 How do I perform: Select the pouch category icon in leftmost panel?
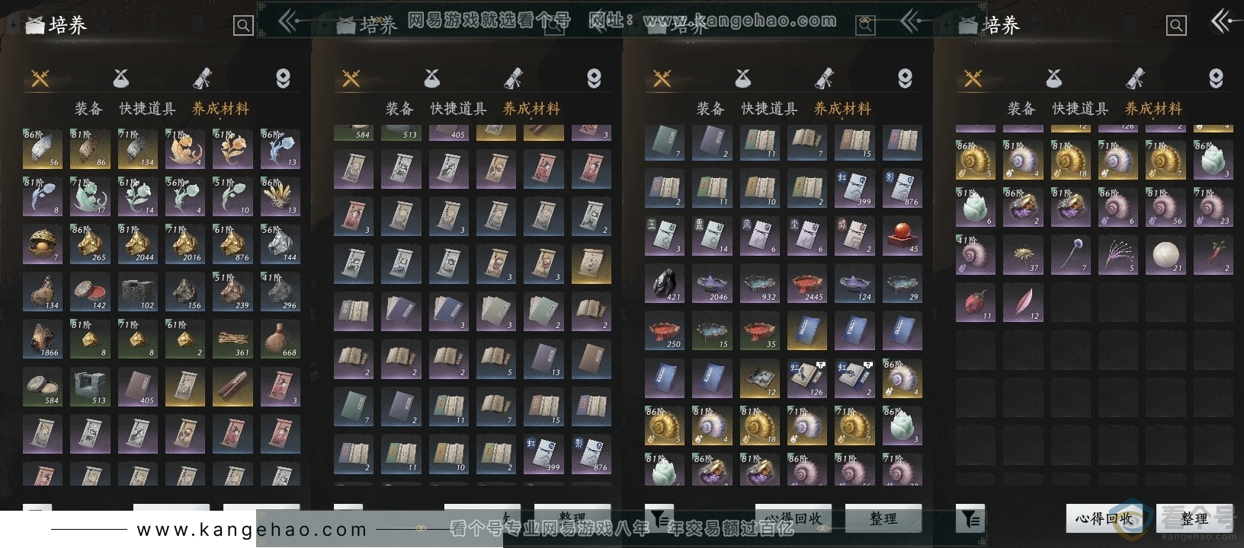pos(121,78)
